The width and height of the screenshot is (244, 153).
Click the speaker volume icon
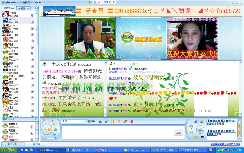44,138
